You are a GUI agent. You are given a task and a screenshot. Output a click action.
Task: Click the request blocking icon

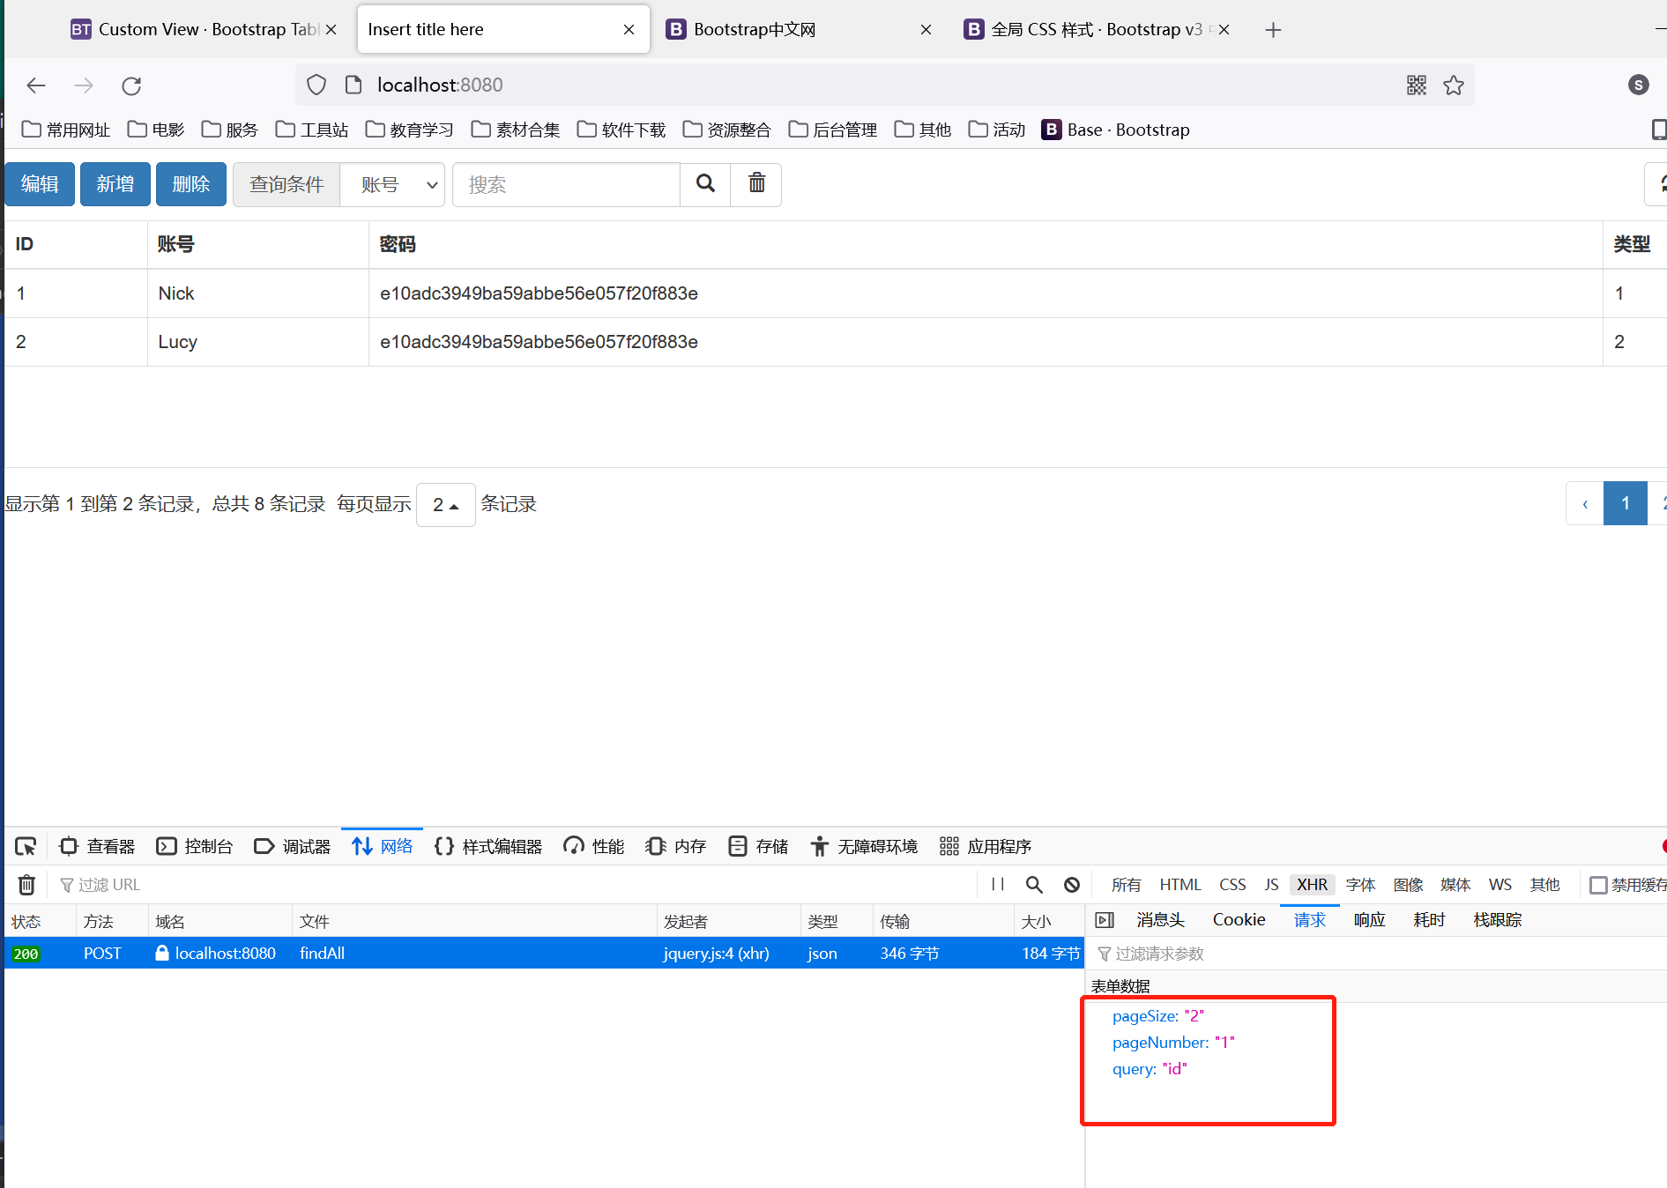coord(1072,884)
